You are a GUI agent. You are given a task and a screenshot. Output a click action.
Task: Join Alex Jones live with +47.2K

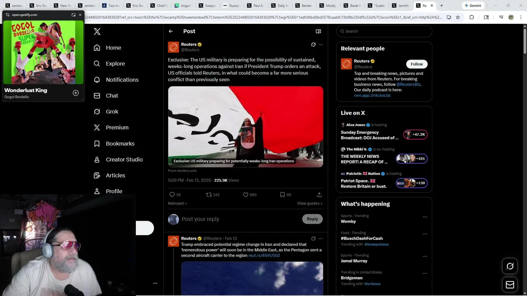point(415,134)
